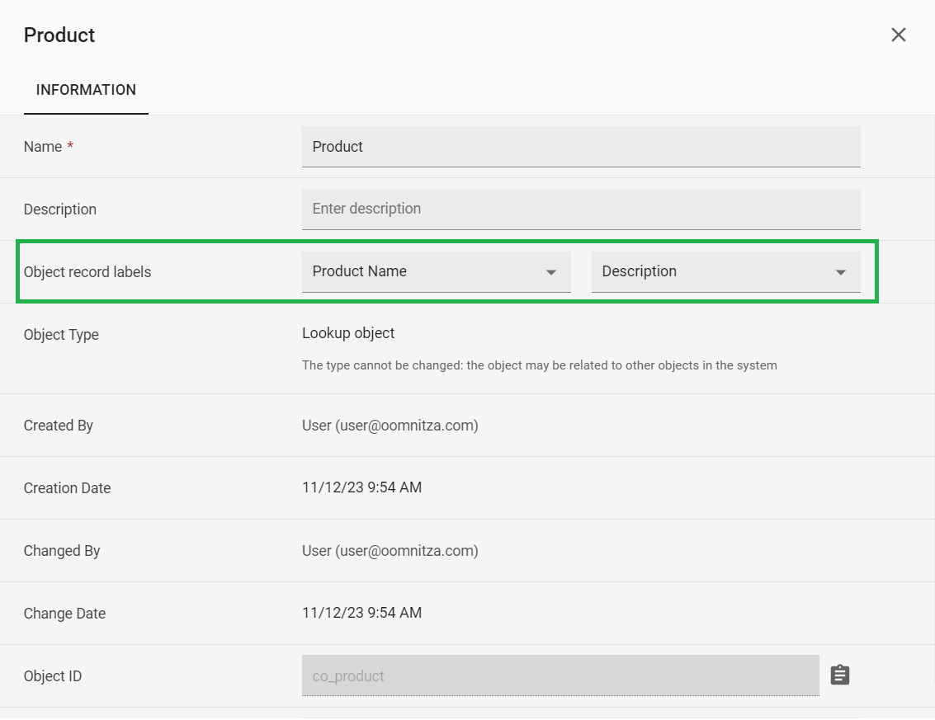
Task: Click the Object Type label
Action: point(61,335)
